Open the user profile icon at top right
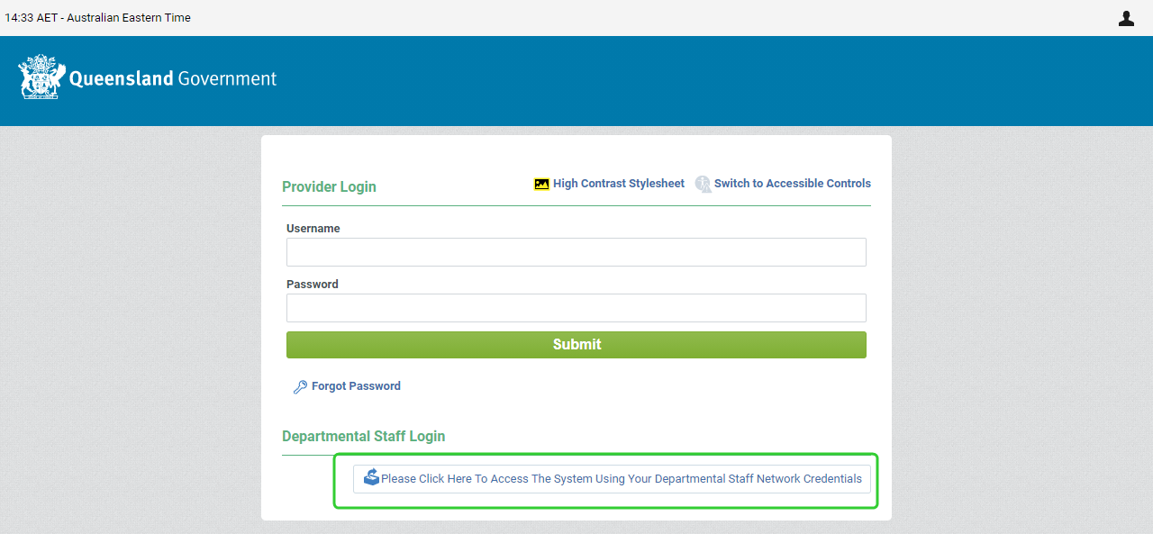Viewport: 1153px width, 534px height. click(x=1126, y=18)
